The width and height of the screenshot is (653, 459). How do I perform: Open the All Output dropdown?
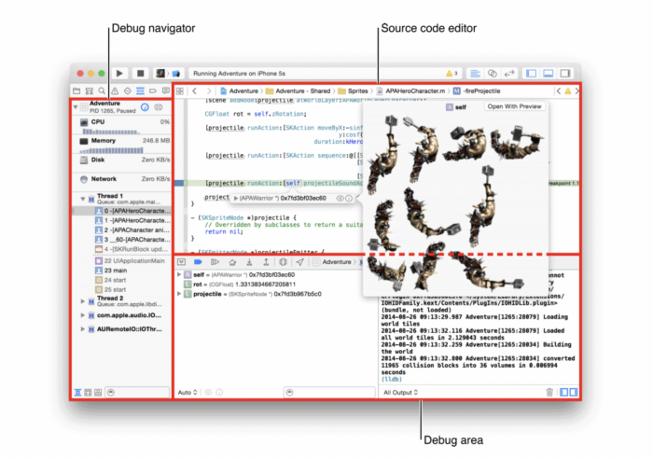coord(400,392)
